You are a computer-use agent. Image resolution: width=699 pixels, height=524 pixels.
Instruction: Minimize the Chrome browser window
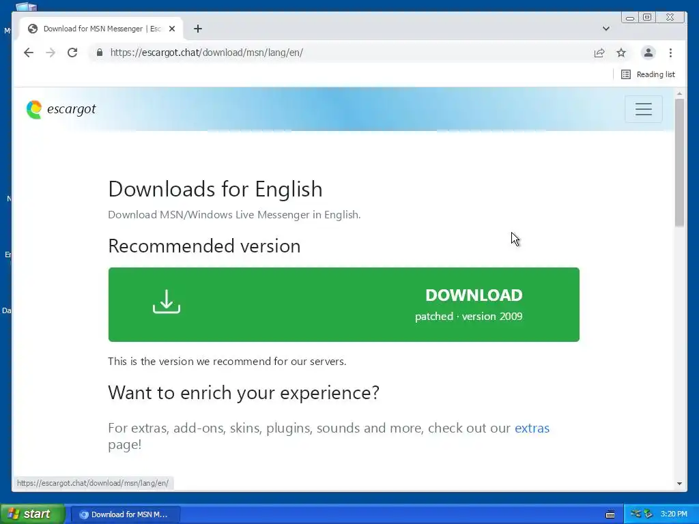coord(630,17)
